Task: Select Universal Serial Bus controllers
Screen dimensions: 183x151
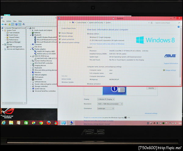Action: [45, 91]
